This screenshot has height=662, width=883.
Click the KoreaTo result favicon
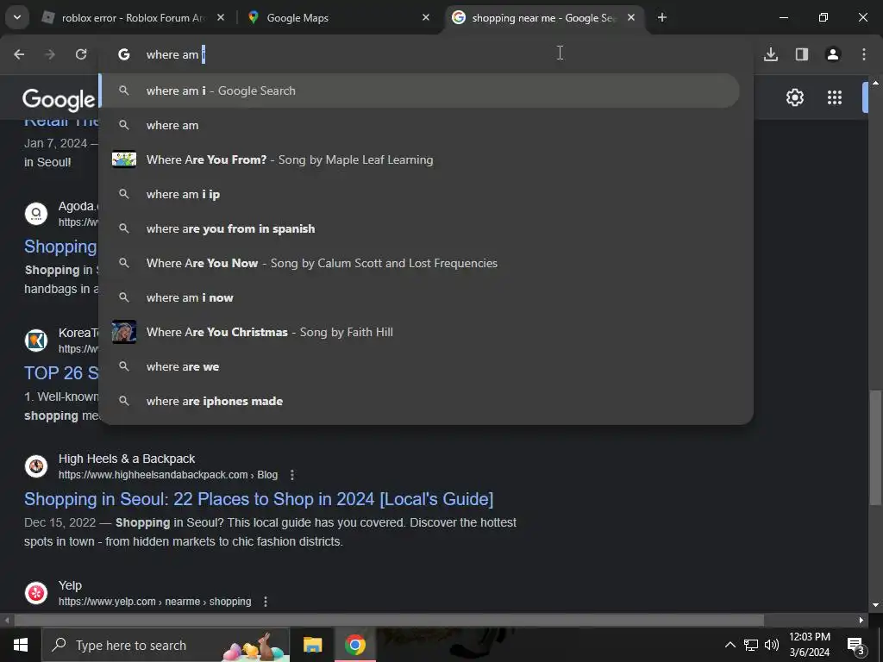point(36,340)
